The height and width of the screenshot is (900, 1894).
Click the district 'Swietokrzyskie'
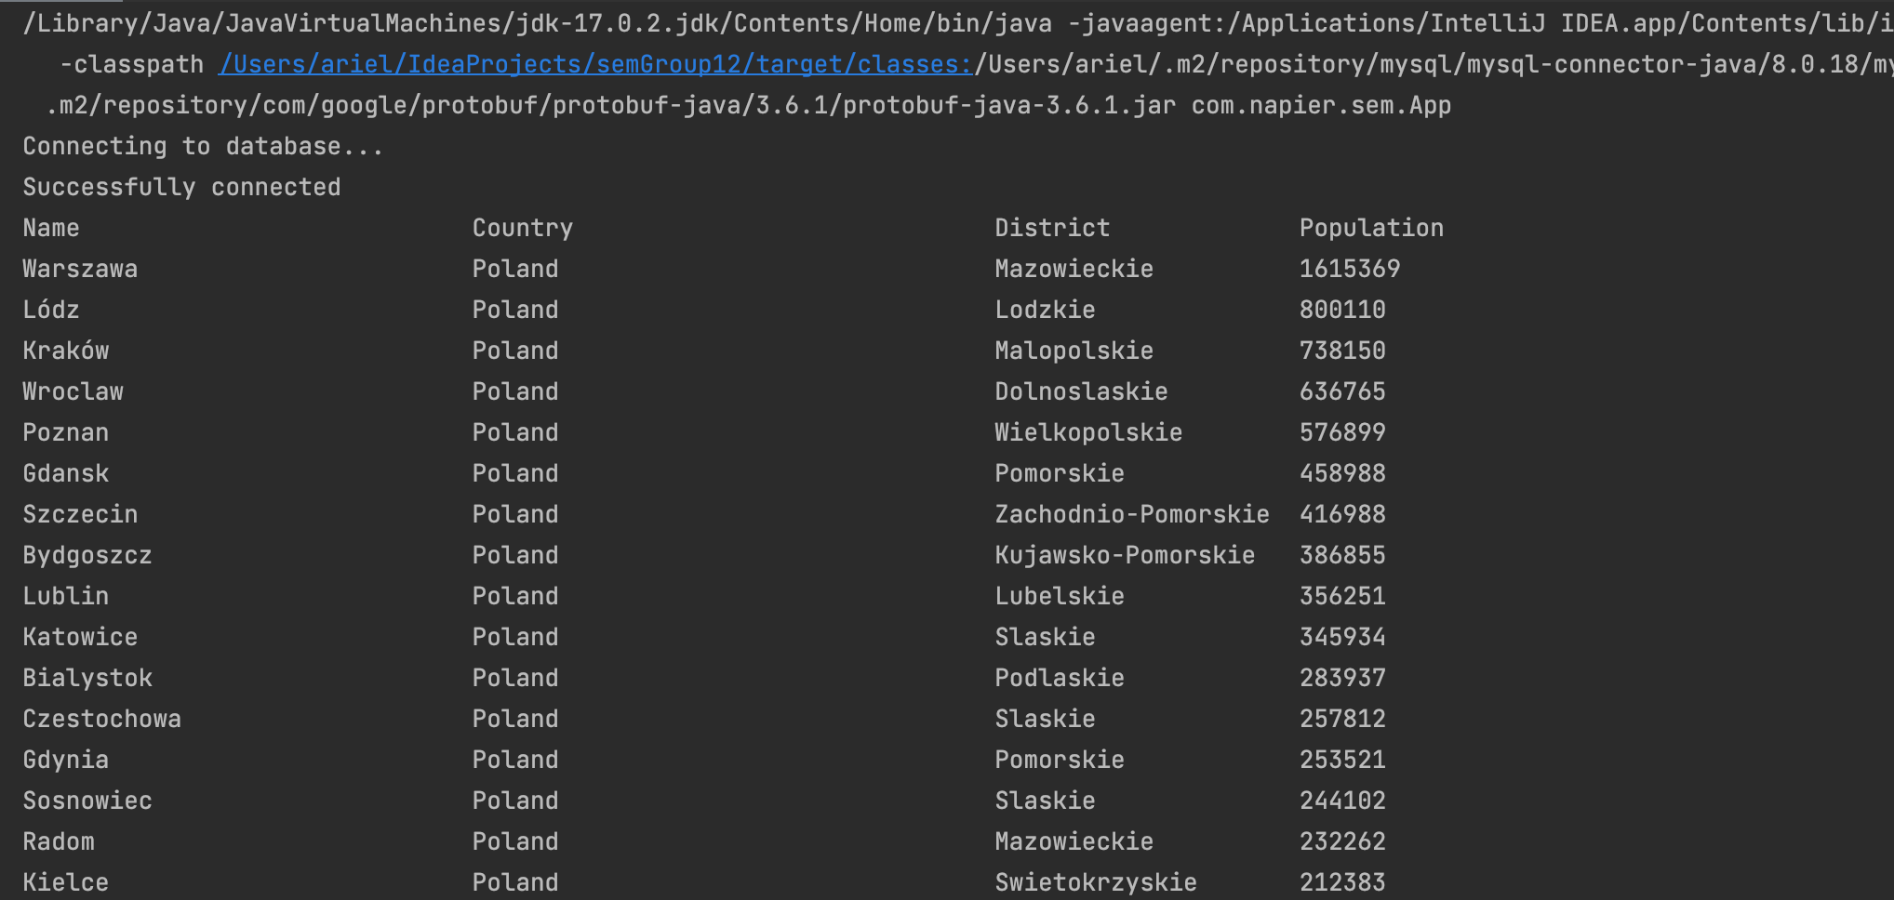point(1096,882)
